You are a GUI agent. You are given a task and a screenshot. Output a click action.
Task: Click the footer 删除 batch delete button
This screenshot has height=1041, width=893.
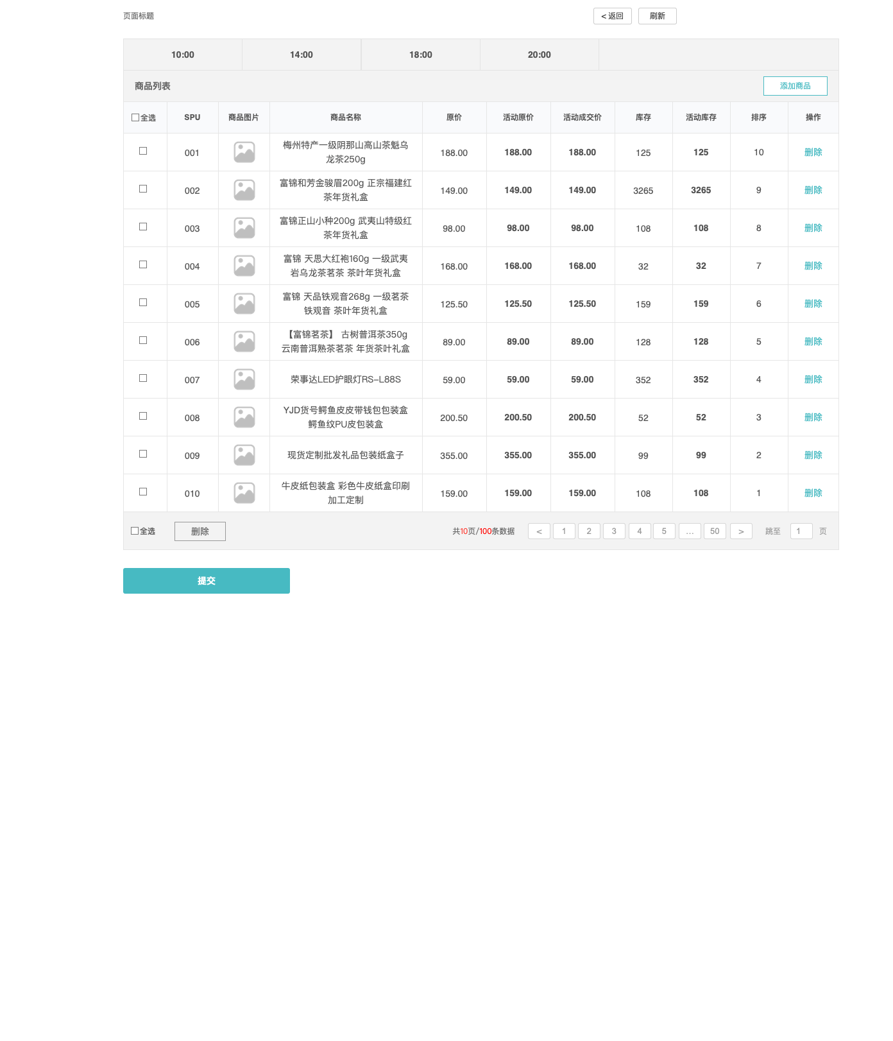[200, 531]
